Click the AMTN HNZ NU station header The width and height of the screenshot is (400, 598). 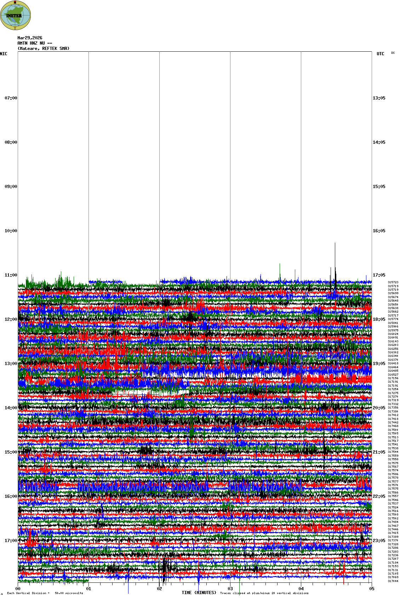35,43
